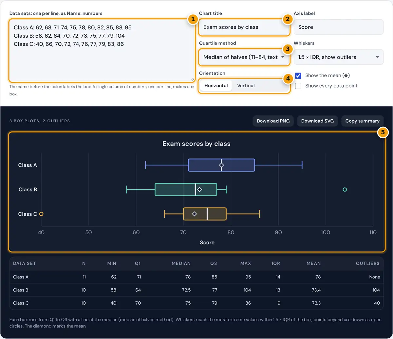Click the 'Class C' label in chart

coord(28,214)
